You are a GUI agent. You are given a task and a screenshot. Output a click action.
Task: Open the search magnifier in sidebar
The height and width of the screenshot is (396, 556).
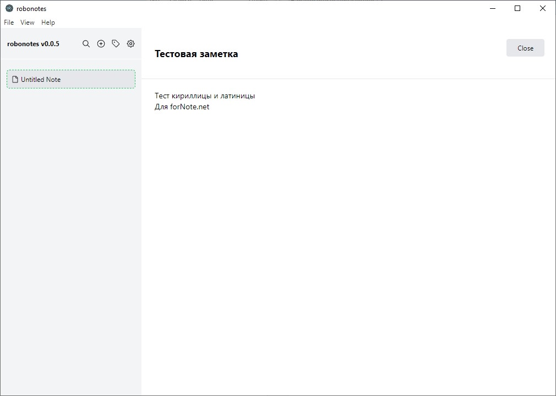pos(86,44)
